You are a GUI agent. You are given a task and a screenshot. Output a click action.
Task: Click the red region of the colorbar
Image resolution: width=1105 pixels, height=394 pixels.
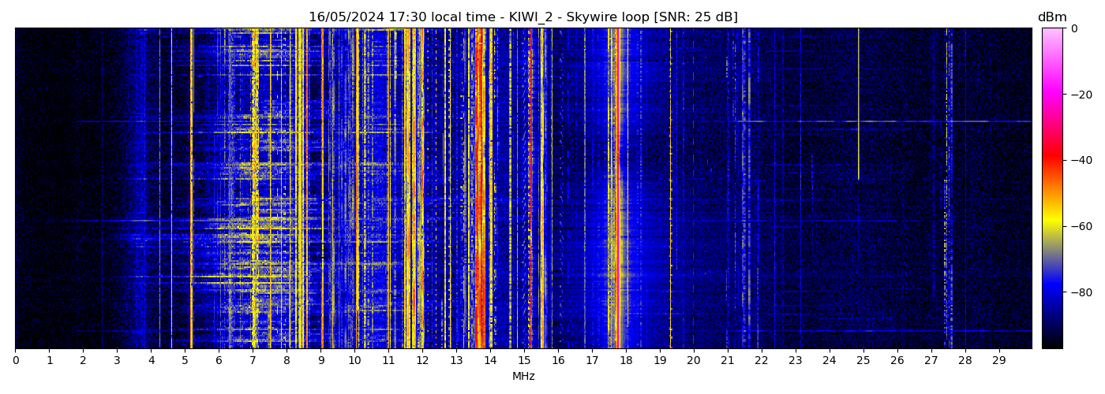(x=1052, y=159)
